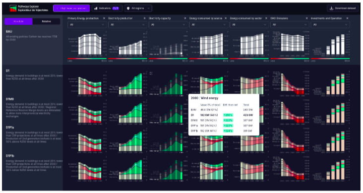Screen dimensions: 363x193
Task: Click the Wind energy tooltip title
Action: (x=209, y=98)
